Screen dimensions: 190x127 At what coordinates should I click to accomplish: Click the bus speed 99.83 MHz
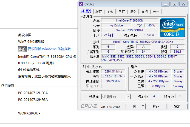(113, 81)
